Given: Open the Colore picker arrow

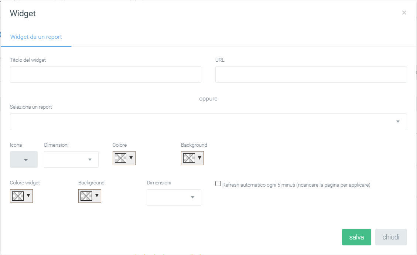Looking at the screenshot, I should click(x=131, y=158).
